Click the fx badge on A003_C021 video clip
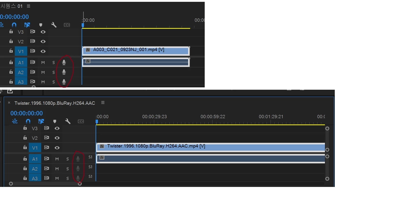The width and height of the screenshot is (398, 224). click(88, 50)
